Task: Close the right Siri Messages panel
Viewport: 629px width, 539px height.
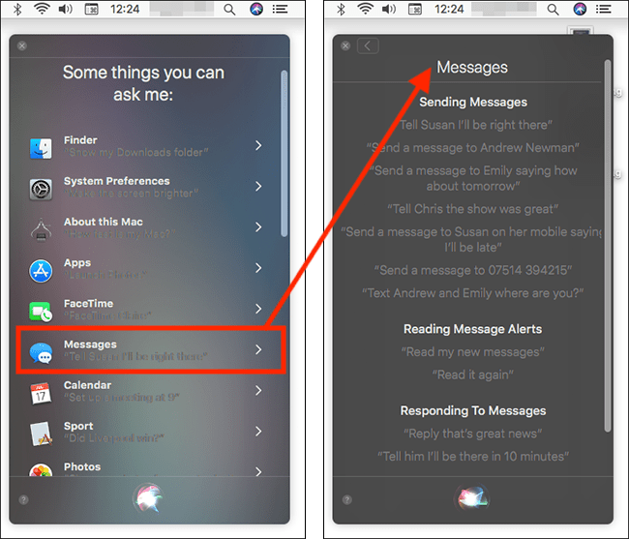Action: click(345, 45)
